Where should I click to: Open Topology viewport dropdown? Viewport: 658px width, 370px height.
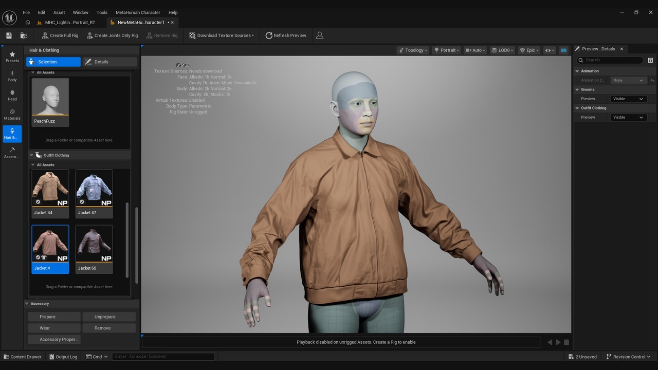click(413, 50)
